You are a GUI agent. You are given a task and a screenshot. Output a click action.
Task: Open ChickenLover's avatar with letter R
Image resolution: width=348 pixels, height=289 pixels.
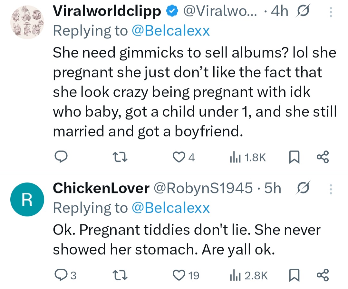[27, 201]
